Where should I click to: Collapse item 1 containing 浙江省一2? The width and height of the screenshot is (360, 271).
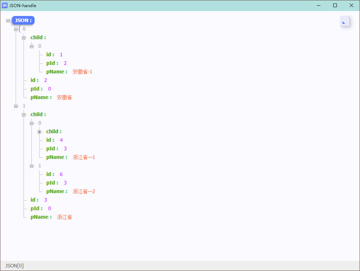[x=31, y=166]
